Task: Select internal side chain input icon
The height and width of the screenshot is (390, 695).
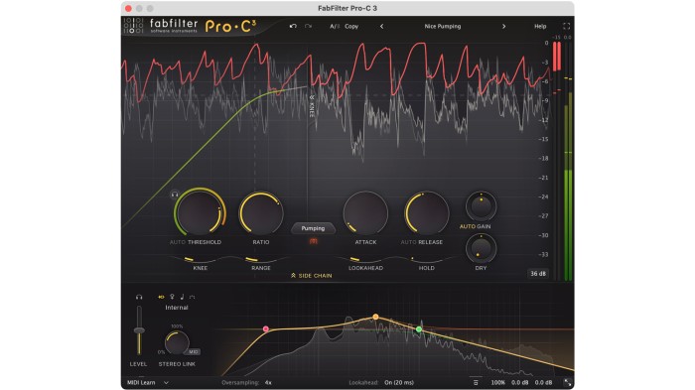Action: click(x=161, y=297)
